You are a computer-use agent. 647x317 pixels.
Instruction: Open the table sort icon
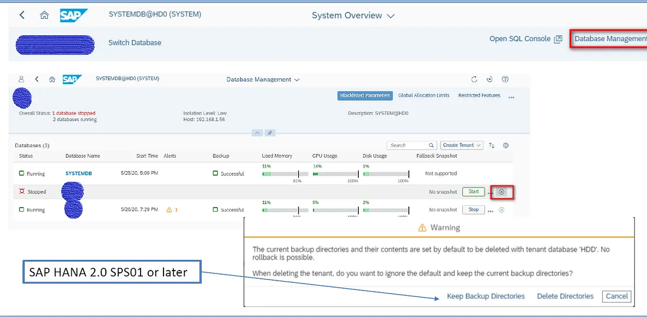(x=492, y=145)
